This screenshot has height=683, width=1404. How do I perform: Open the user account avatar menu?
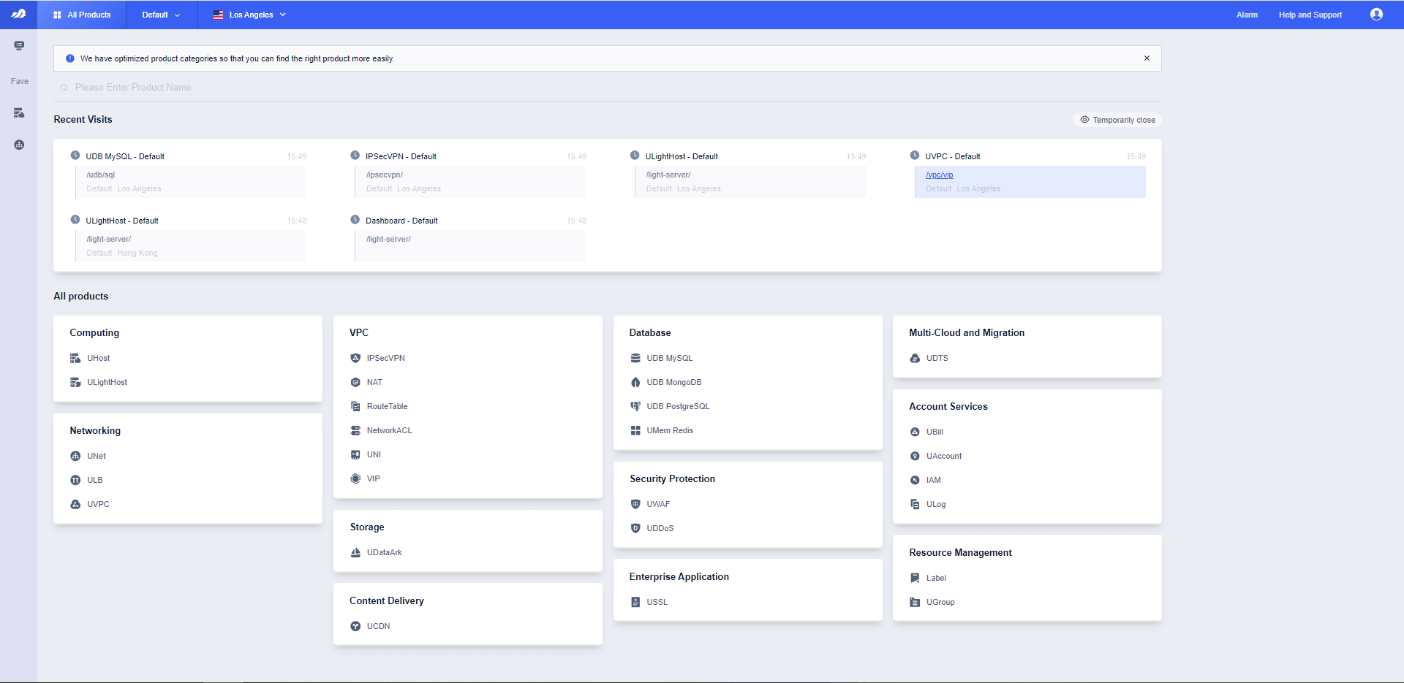click(1377, 14)
